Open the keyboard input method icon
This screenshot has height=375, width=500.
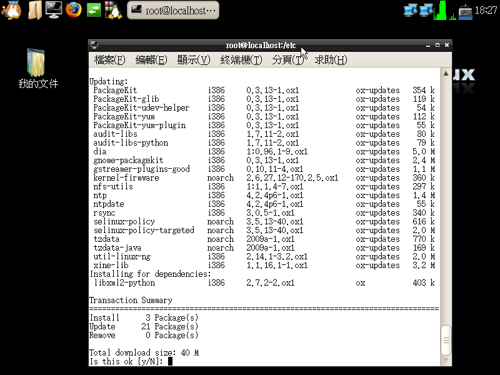click(x=466, y=10)
